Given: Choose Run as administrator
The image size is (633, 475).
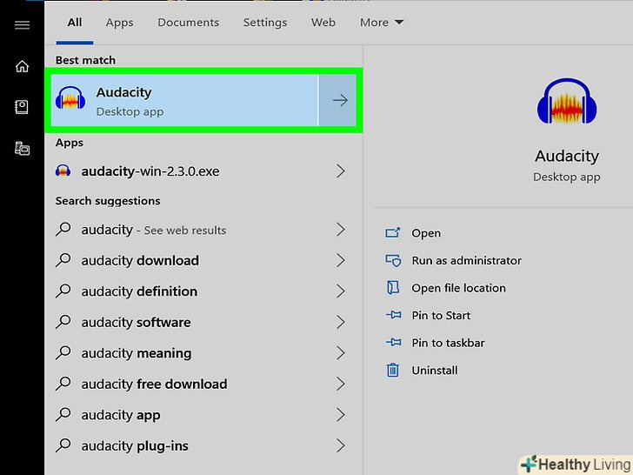Looking at the screenshot, I should 466,260.
